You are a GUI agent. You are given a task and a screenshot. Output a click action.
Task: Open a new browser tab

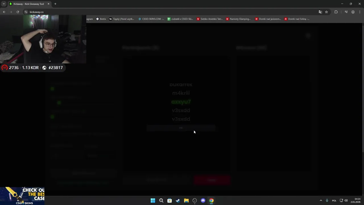click(55, 4)
